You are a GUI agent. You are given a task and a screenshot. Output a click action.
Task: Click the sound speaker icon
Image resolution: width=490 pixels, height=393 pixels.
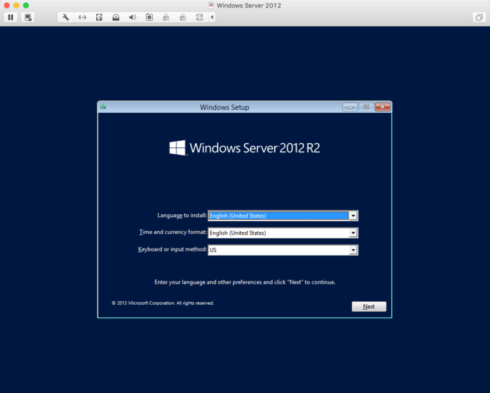[132, 17]
